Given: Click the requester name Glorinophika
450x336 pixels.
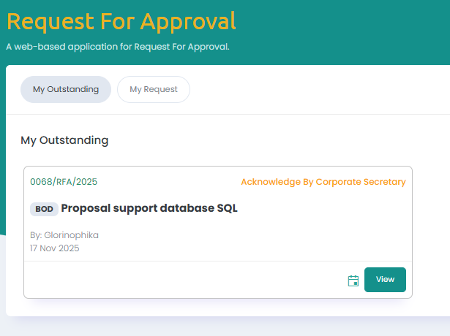Looking at the screenshot, I should [x=71, y=235].
